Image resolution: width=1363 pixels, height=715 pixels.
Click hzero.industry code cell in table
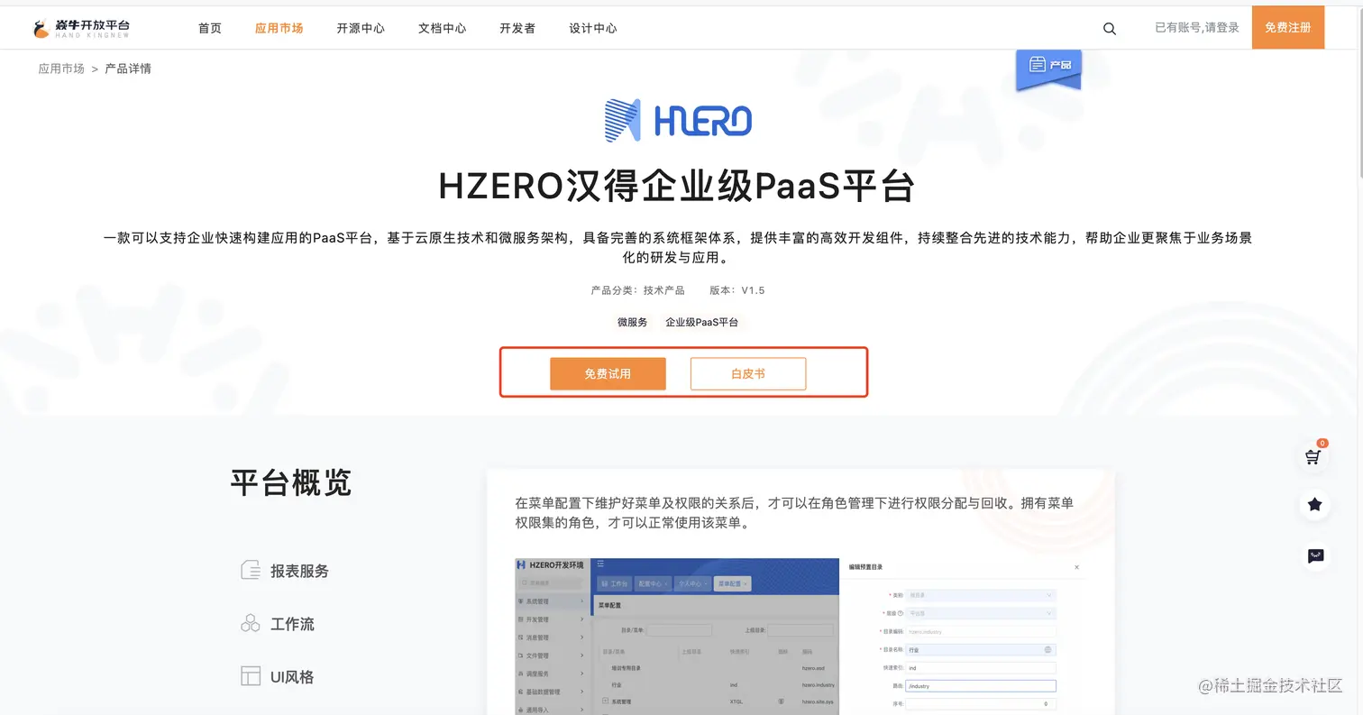pyautogui.click(x=818, y=684)
